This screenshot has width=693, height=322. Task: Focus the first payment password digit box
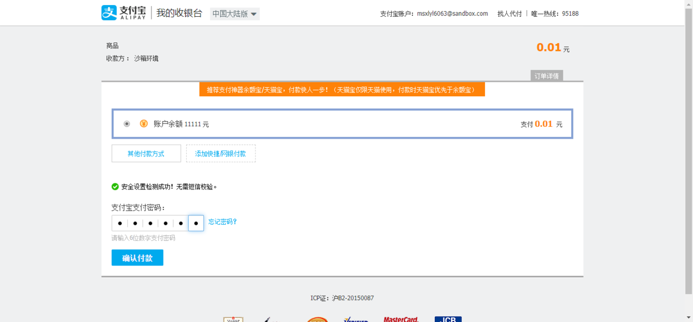pyautogui.click(x=120, y=223)
